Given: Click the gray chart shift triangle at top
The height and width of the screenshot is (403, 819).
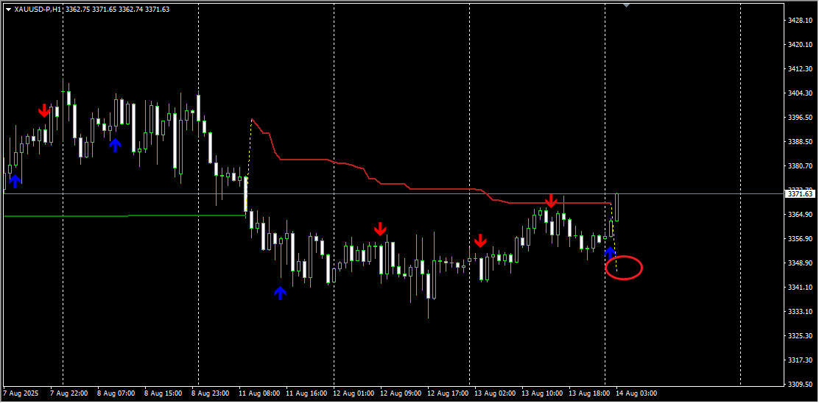Looking at the screenshot, I should pyautogui.click(x=626, y=5).
